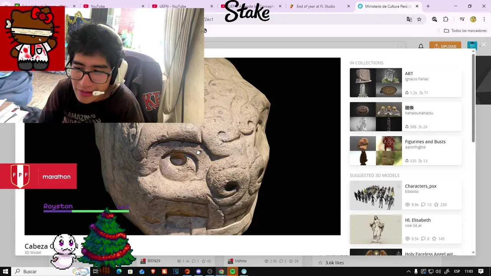This screenshot has width=491, height=276.
Task: Open Spotify from the taskbar
Action: 232,271
